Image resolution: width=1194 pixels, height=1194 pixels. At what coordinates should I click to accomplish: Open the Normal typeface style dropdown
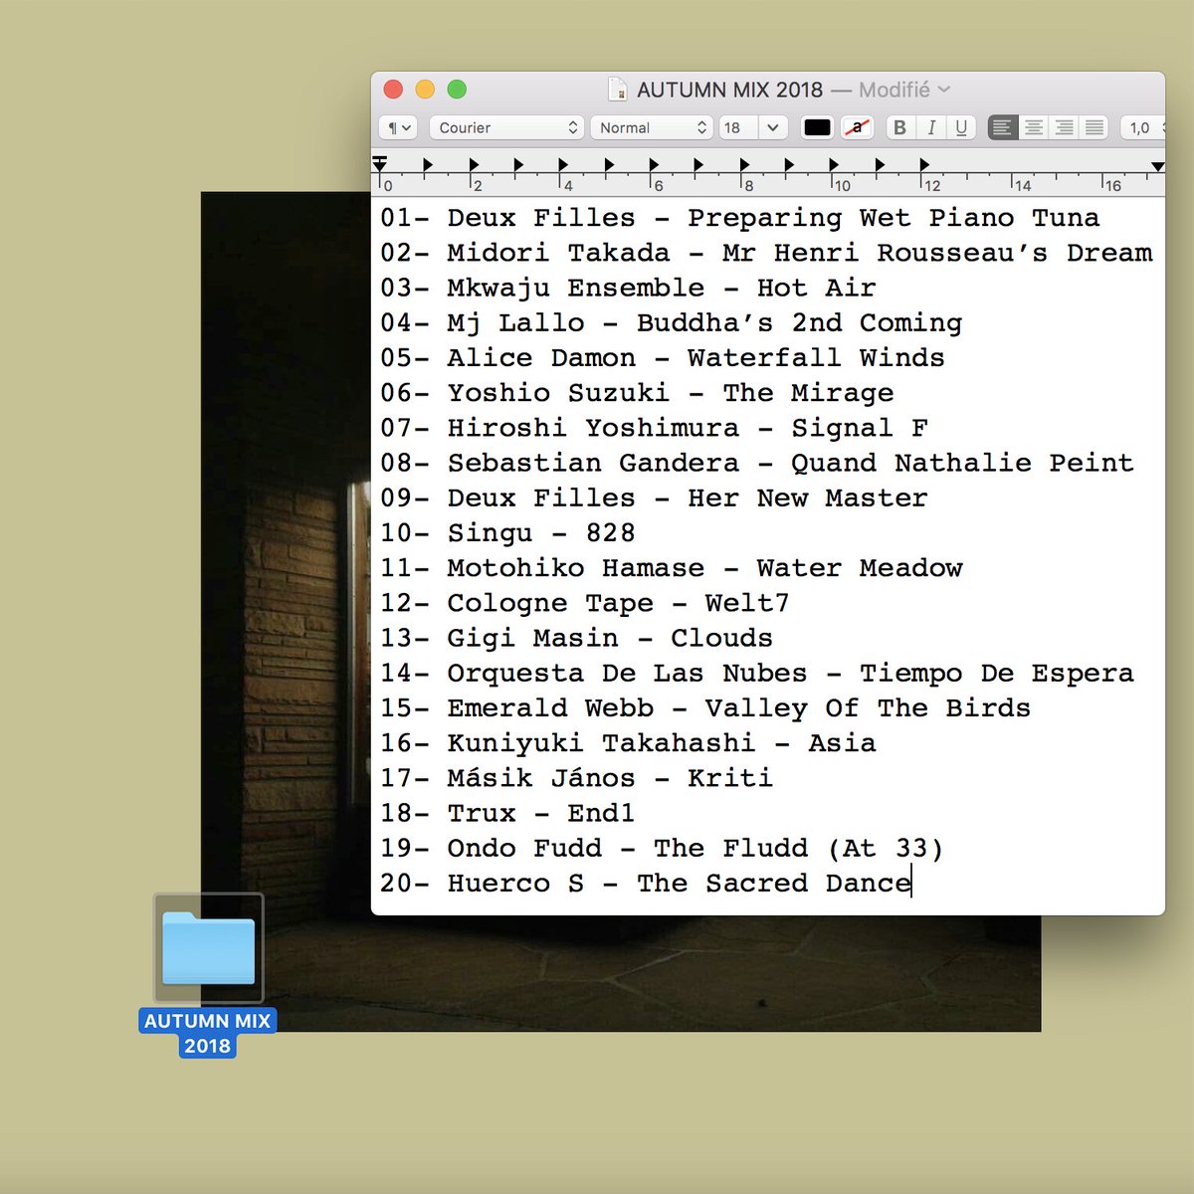(x=651, y=127)
